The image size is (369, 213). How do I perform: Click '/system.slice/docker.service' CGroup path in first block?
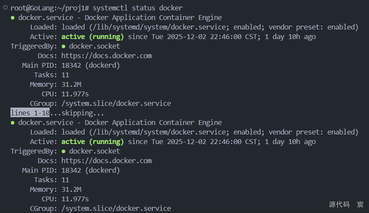pos(116,104)
